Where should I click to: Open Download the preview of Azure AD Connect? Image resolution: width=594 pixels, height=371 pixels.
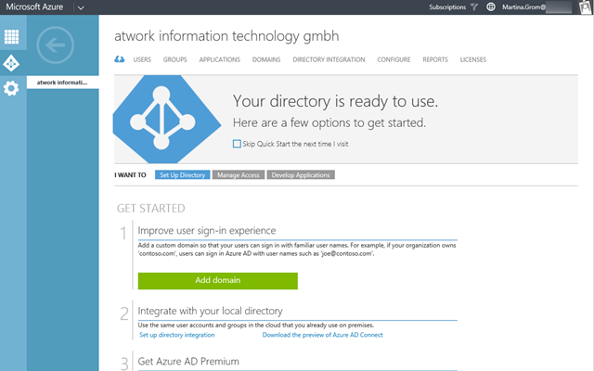pyautogui.click(x=323, y=335)
